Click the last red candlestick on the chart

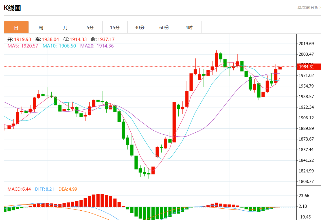[x=280, y=68]
